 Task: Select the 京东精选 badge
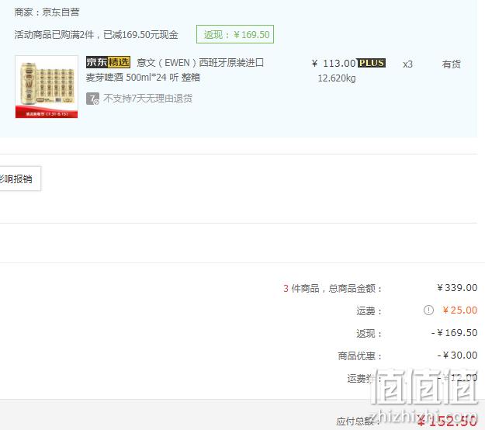[109, 62]
